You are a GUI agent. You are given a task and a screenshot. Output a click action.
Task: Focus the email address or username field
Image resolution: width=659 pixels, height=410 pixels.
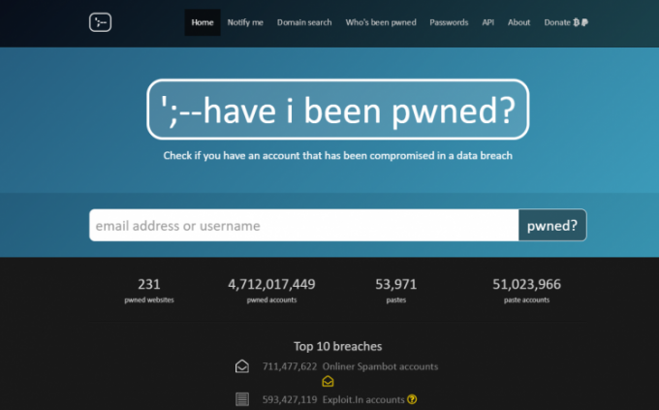click(303, 226)
